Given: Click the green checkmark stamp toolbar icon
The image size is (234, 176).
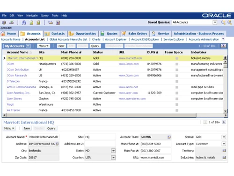Looking at the screenshot, I should click(x=11, y=23).
